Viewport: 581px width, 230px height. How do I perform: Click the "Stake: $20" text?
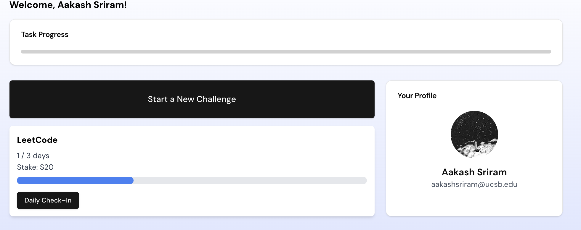[35, 167]
